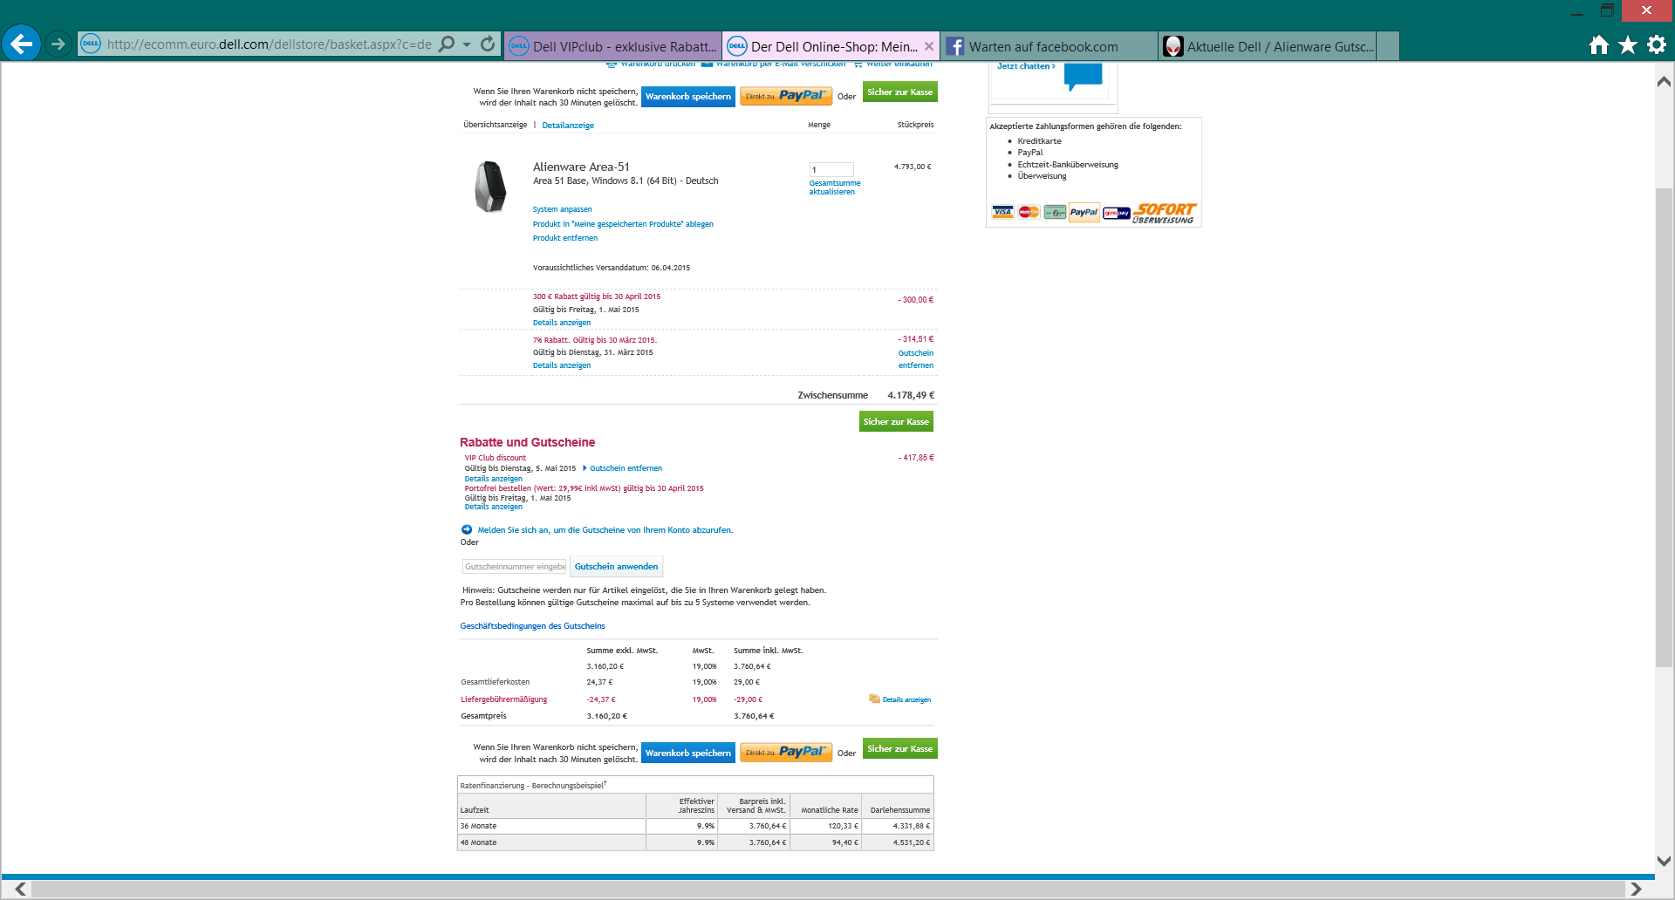Screen dimensions: 1675x900
Task: Click Weiter einkaufen link at top
Action: (x=899, y=64)
